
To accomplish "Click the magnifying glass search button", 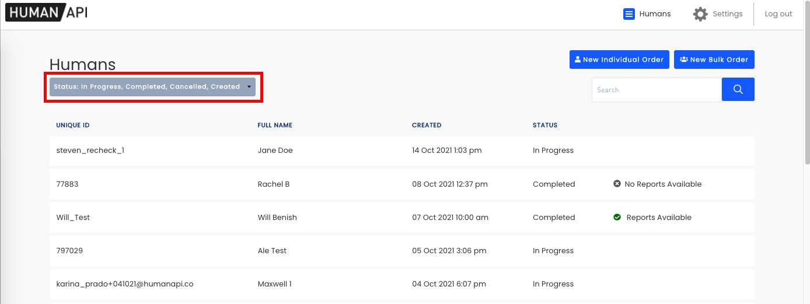I will (738, 89).
